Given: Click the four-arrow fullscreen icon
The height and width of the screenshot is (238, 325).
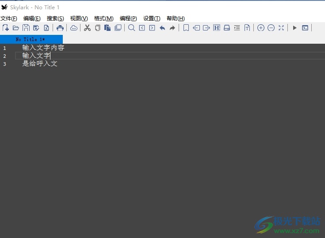Looking at the screenshot, I should pos(281,28).
